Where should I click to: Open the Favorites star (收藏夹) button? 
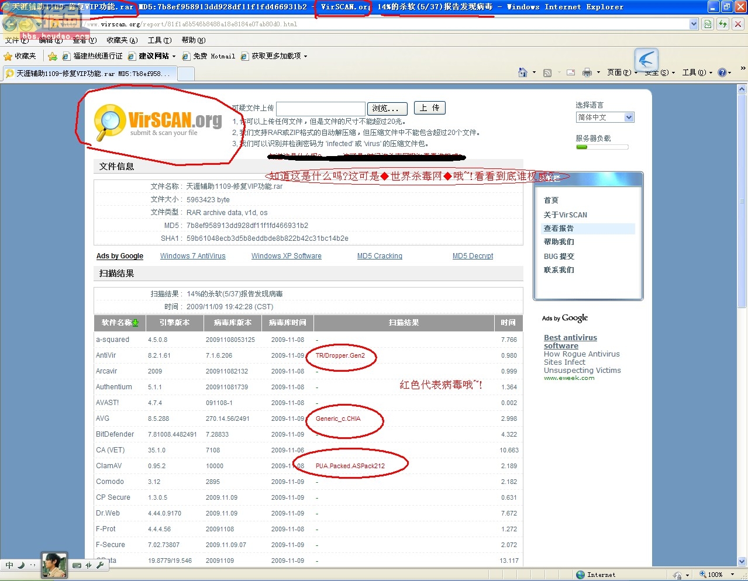pyautogui.click(x=20, y=56)
